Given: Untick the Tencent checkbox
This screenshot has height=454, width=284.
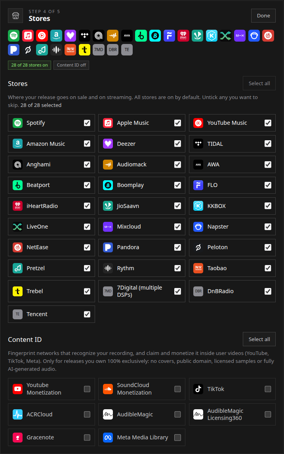Looking at the screenshot, I should [x=87, y=314].
